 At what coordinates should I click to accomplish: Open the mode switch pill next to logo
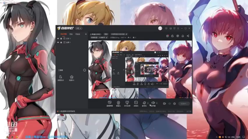point(79,28)
